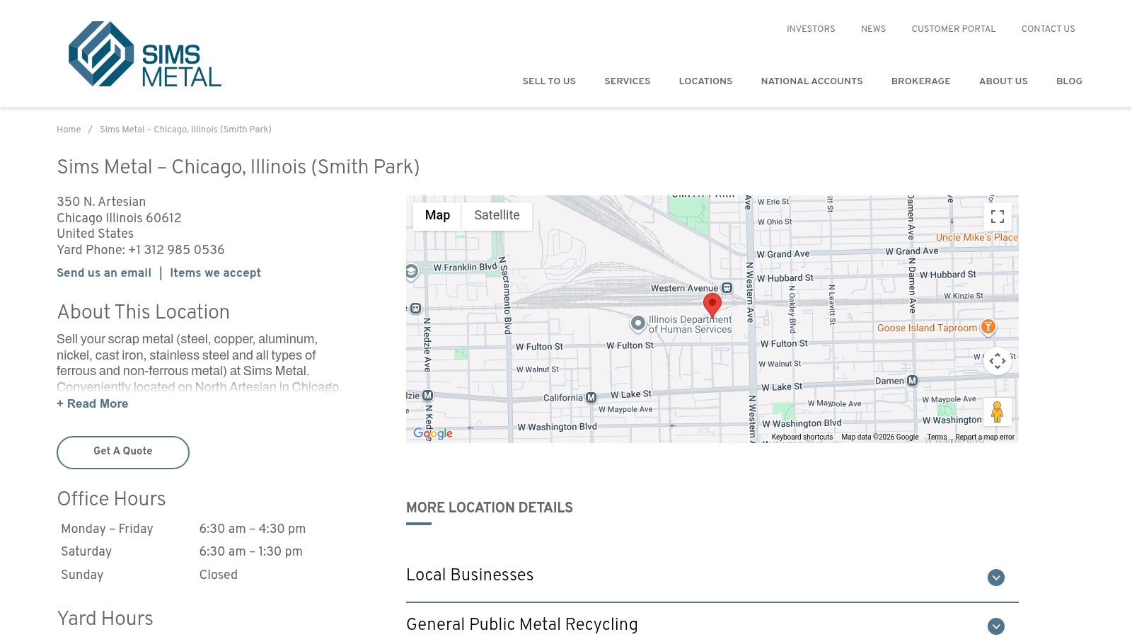Open National Accounts menu

point(812,81)
